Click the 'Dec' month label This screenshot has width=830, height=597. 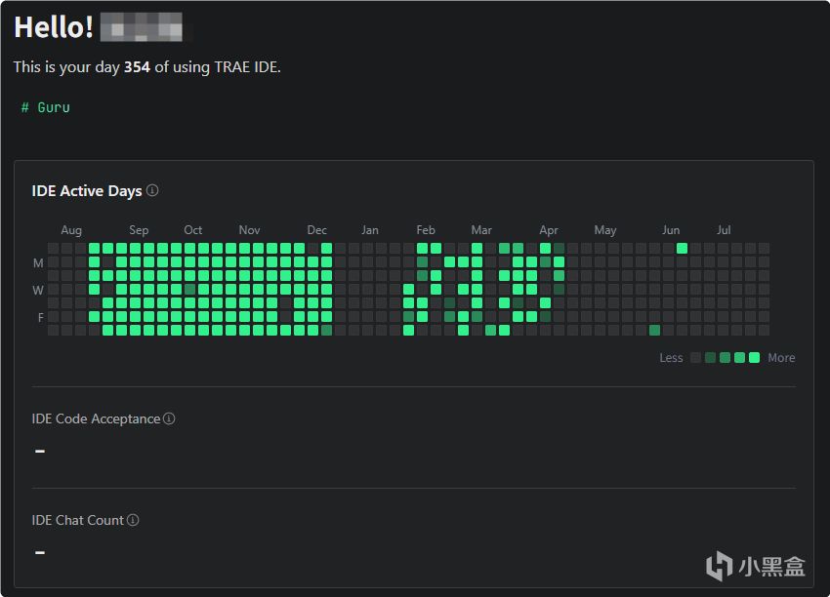(317, 230)
